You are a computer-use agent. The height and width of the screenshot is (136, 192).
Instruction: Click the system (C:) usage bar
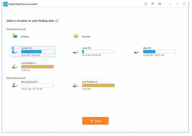pyautogui.click(x=37, y=52)
